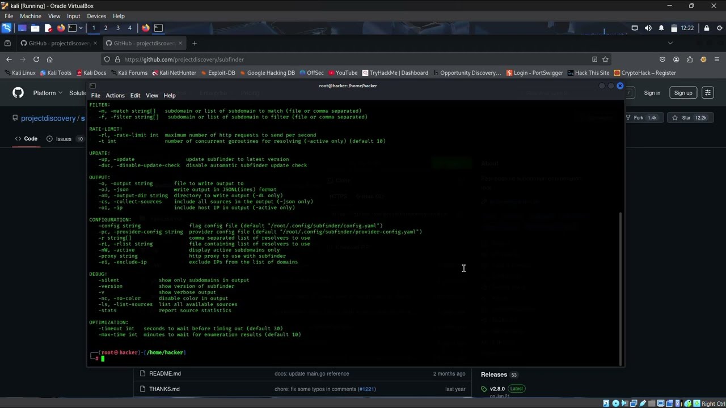
Task: Click the log out icon in Kali panel
Action: [x=719, y=28]
